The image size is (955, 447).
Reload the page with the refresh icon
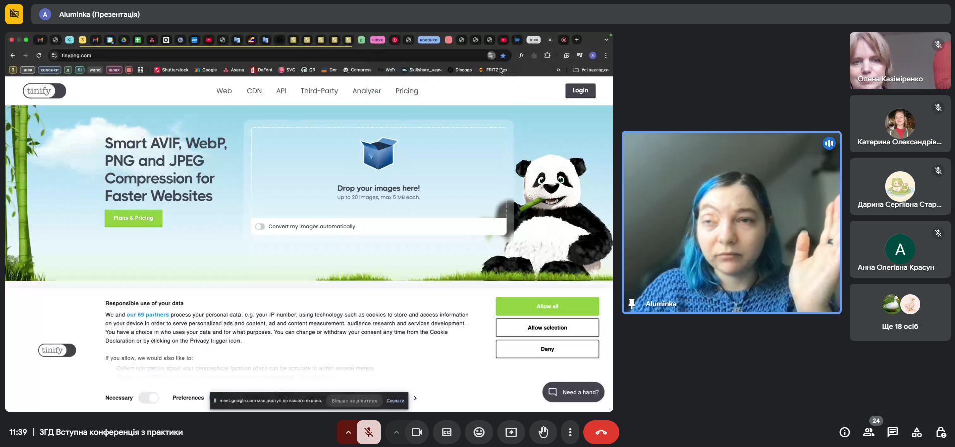pos(39,55)
